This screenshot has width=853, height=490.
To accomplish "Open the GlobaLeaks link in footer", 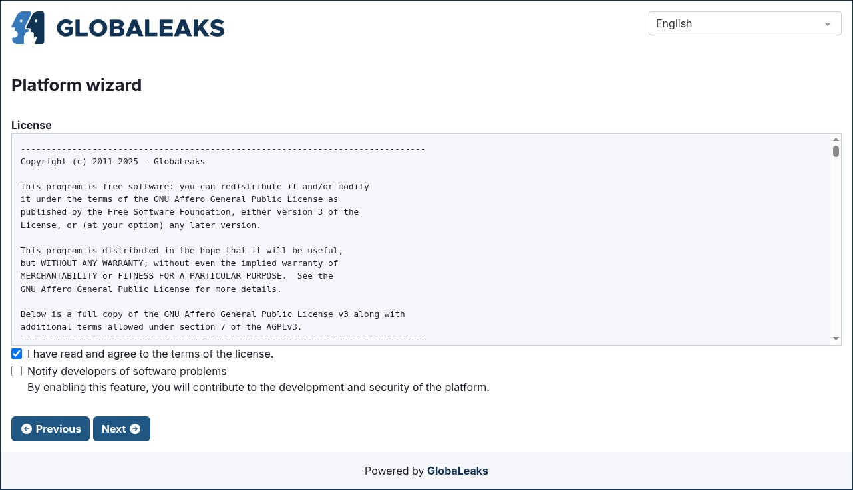I will point(458,471).
